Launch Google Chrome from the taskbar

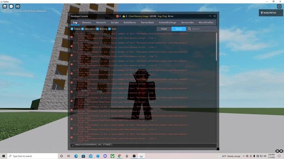point(119,156)
